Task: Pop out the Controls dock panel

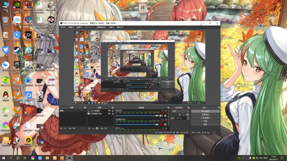Action: coord(219,108)
